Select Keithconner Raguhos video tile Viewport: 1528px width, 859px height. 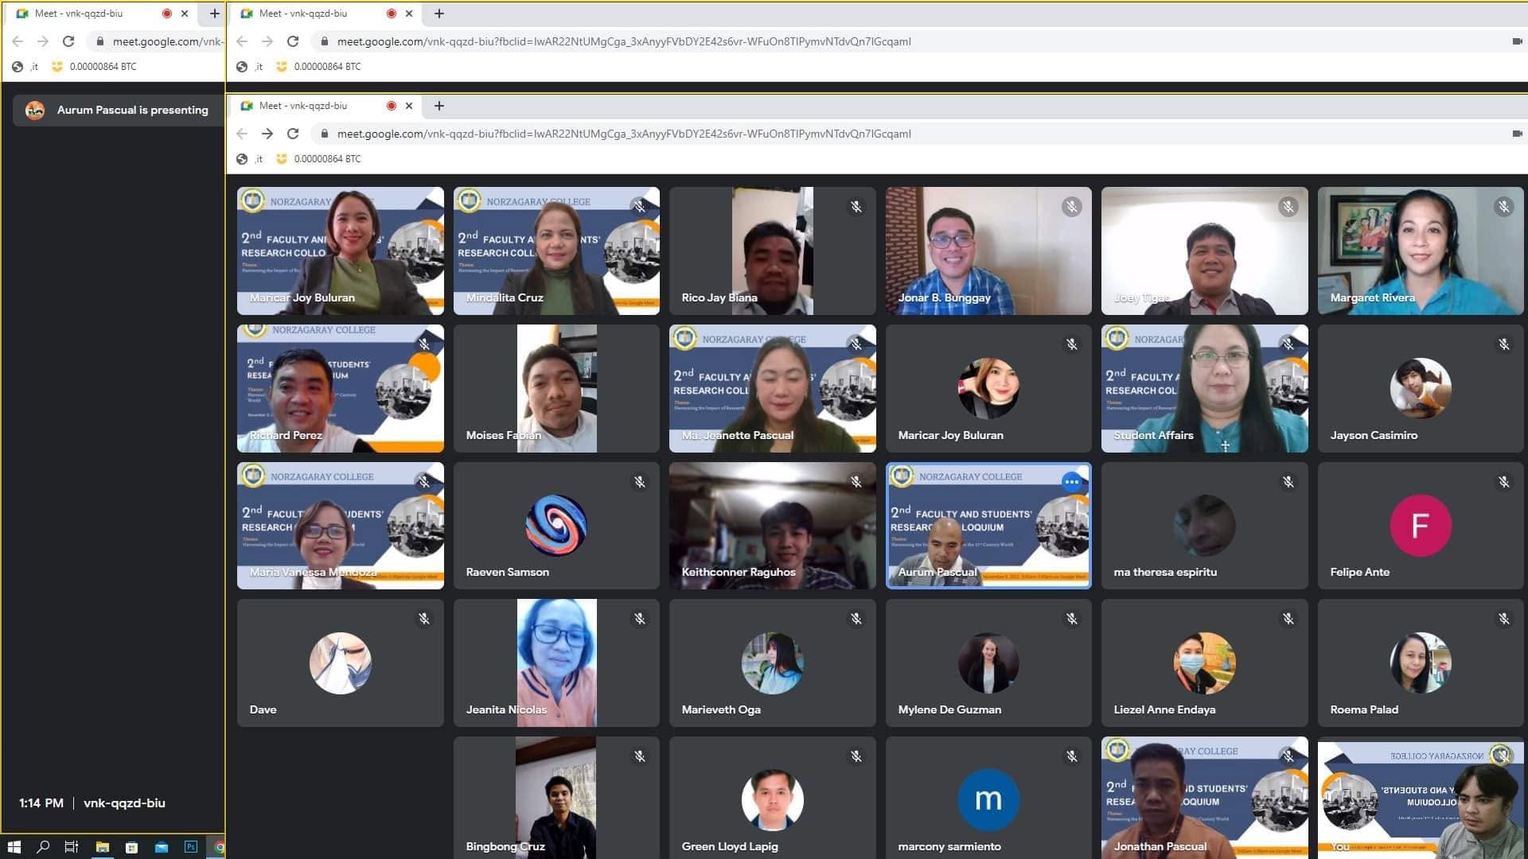pos(772,526)
